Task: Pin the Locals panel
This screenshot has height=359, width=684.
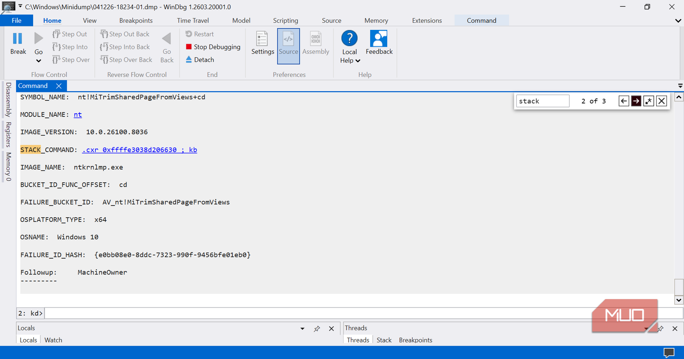Action: coord(317,329)
